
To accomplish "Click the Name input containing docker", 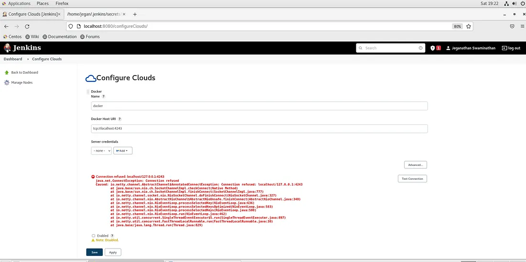I will (x=259, y=106).
